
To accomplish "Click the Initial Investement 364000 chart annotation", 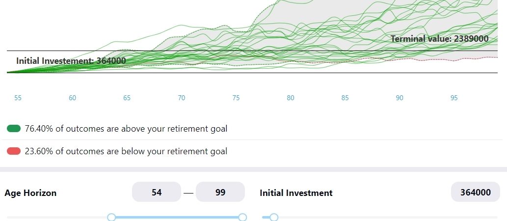I will tap(71, 61).
